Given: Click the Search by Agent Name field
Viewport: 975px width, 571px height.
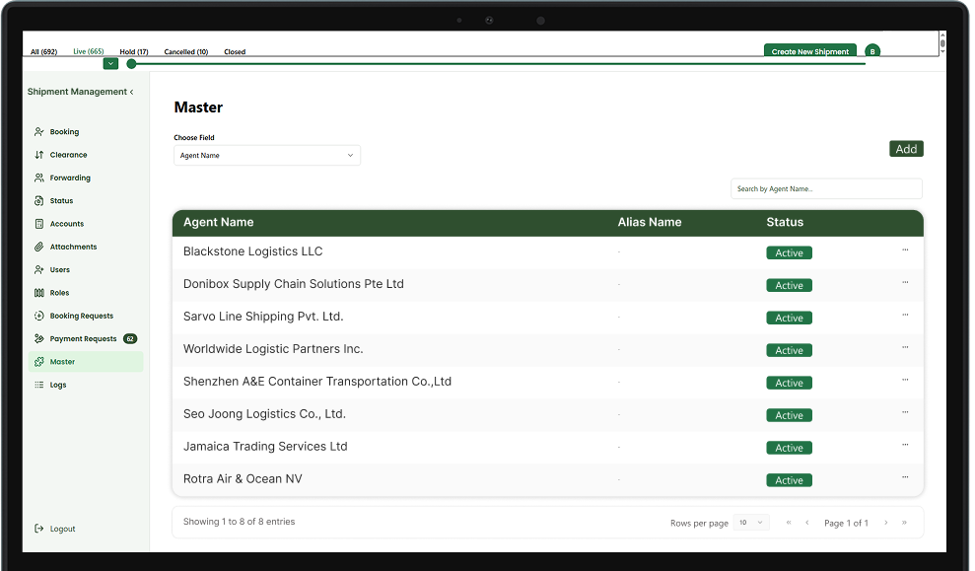Looking at the screenshot, I should point(826,188).
